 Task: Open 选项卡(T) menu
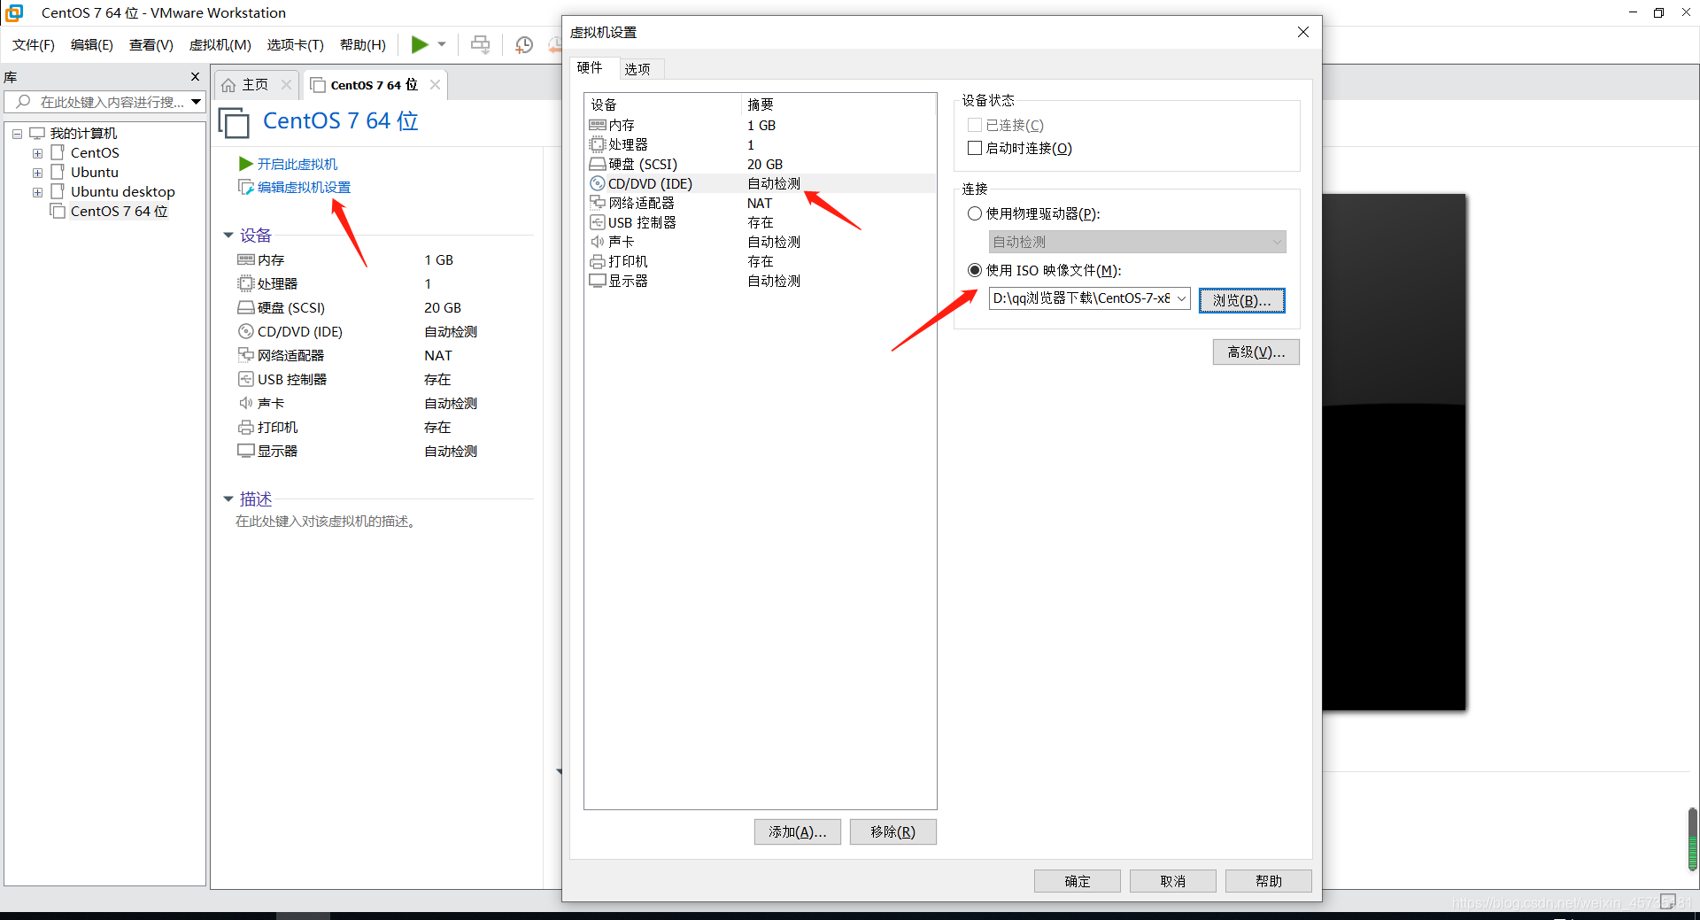(x=296, y=45)
